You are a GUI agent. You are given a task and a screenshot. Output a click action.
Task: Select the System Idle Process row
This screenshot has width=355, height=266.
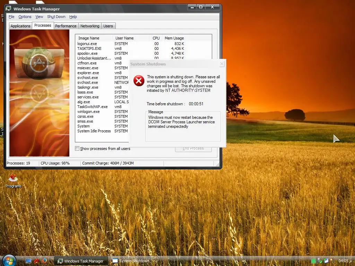103,131
